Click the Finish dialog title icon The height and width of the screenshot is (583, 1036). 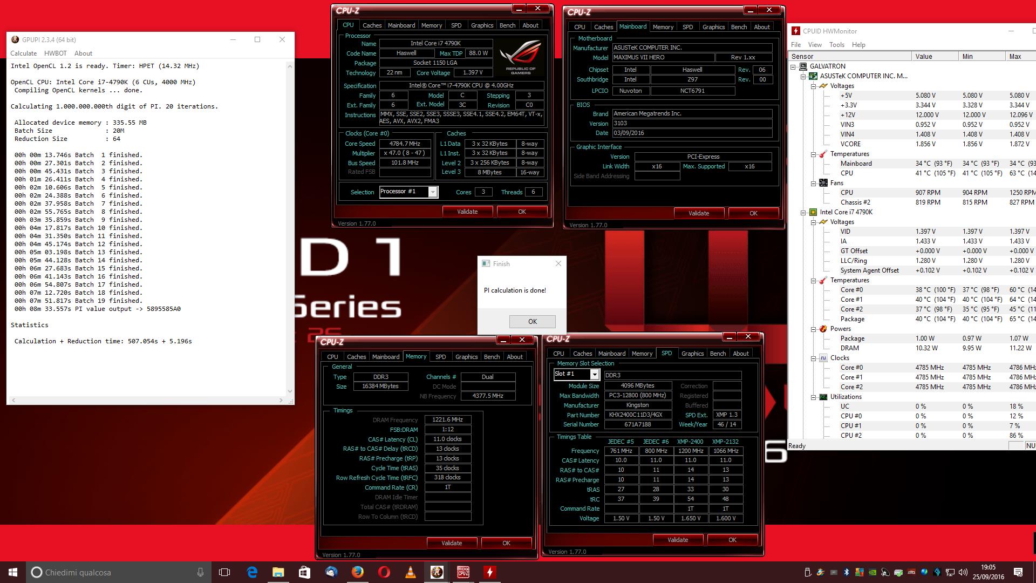[486, 264]
